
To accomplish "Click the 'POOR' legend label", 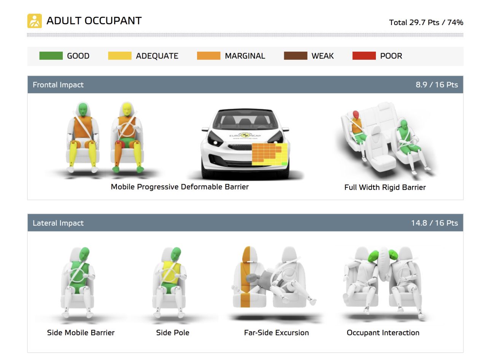I will coord(391,56).
